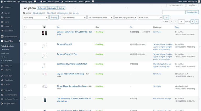
Task: Tick the select-all checkbox in table header
Action: point(25,27)
